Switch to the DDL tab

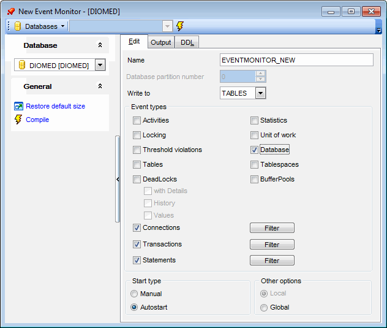tap(187, 42)
